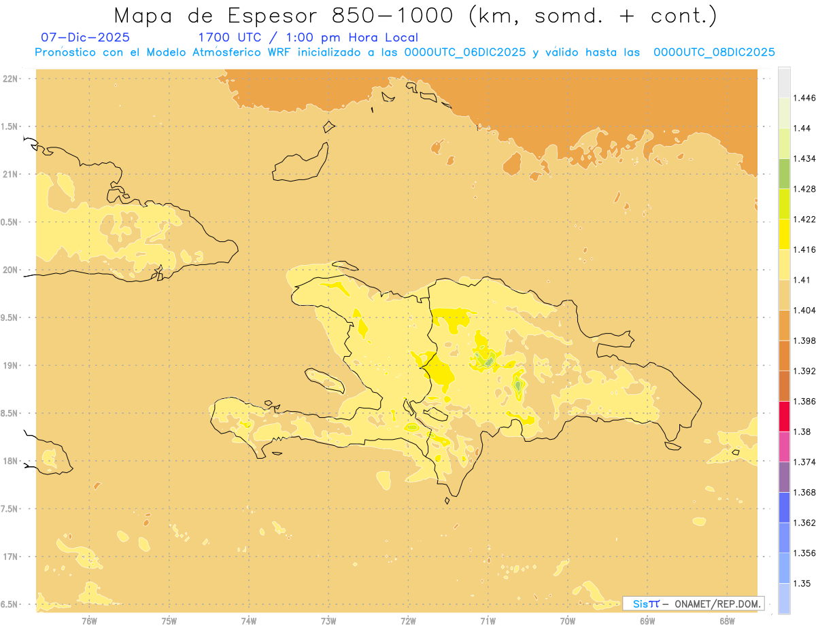Click the colorbar value 1.38
Image resolution: width=816 pixels, height=630 pixels.
click(x=802, y=432)
